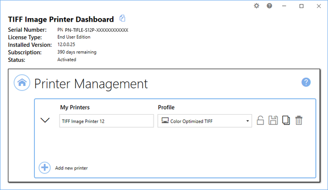Click the Activated status text
The image size is (328, 190).
[67, 60]
